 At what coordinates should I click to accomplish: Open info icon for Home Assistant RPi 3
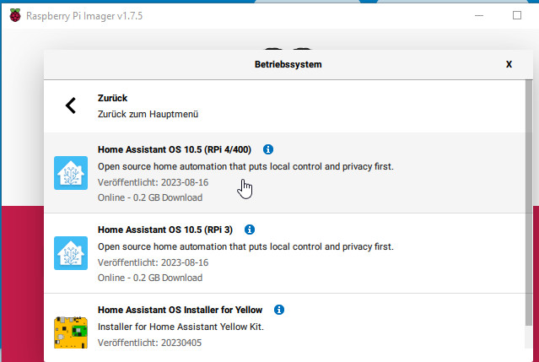click(250, 230)
